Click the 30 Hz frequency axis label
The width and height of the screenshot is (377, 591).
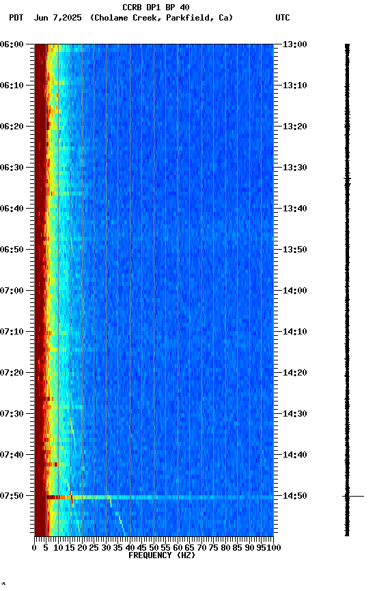pos(106,548)
